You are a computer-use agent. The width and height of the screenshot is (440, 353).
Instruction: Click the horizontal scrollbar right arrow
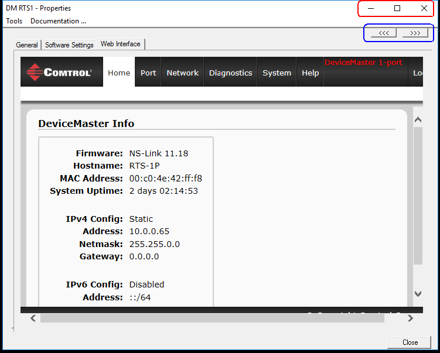pyautogui.click(x=410, y=318)
